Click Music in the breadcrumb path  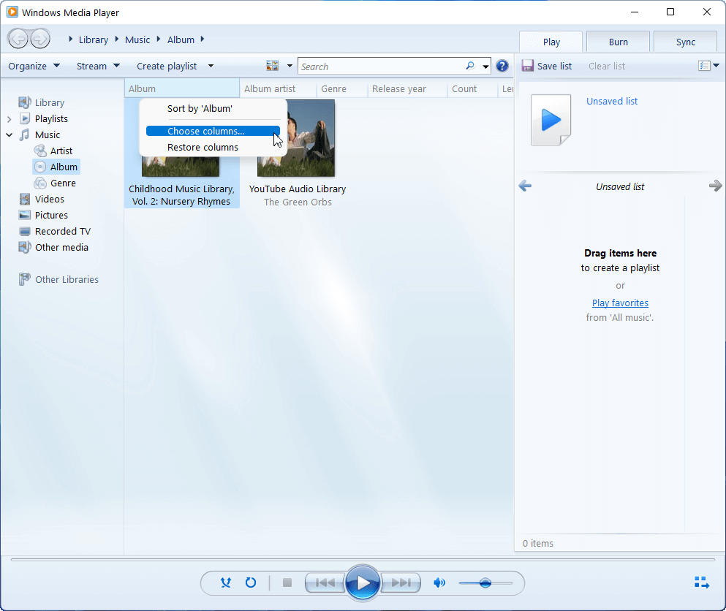pos(137,39)
